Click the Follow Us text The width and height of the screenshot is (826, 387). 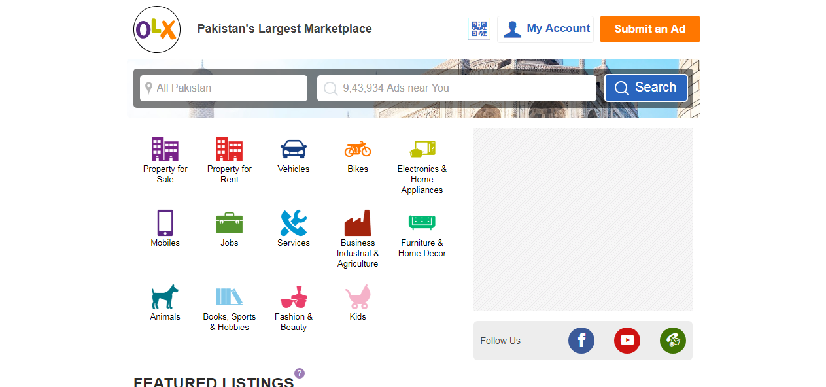(x=500, y=341)
